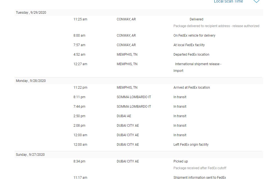Click the 8:11 pm SOMMA LOMBARDO IT location
The image size is (277, 179).
click(x=134, y=97)
